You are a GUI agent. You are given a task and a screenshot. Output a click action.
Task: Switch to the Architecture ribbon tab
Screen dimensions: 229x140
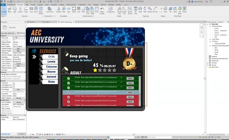(x=11, y=5)
